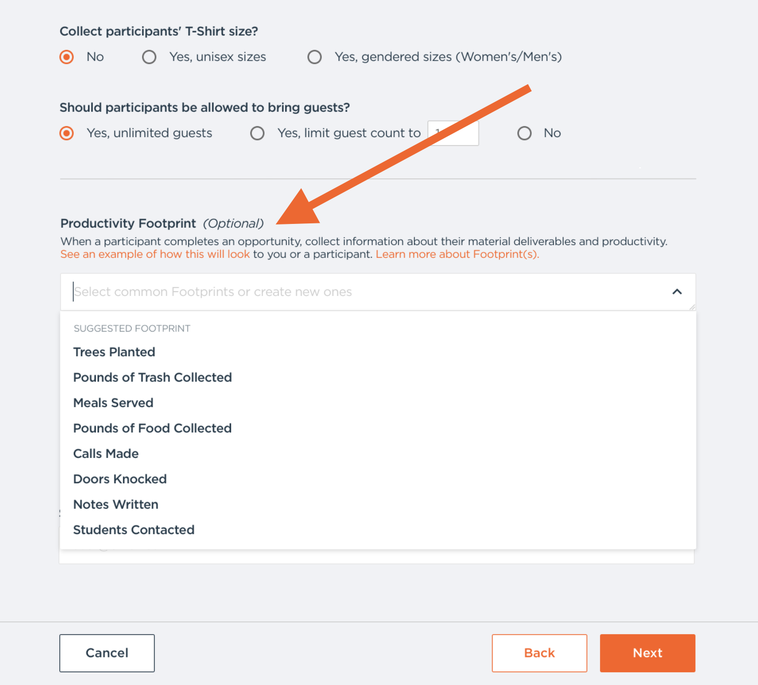758x685 pixels.
Task: Choose 'Yes, unisex sizes' radio option
Action: tap(149, 57)
